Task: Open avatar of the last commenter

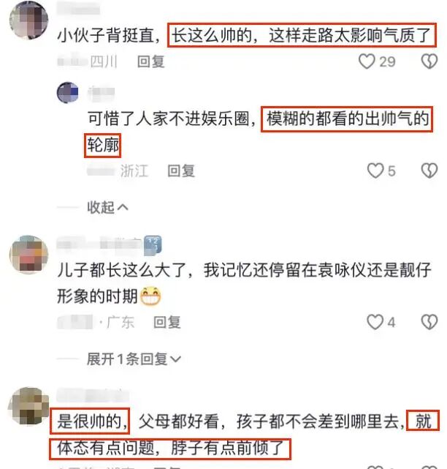Action: click(28, 406)
